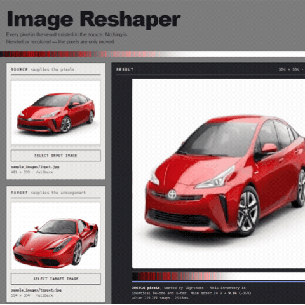Open the target Ferrari thumbnail image
Screen dimensions: 305x305
[56, 236]
